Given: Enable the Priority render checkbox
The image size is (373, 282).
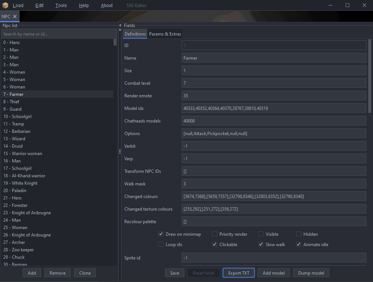Looking at the screenshot, I should pyautogui.click(x=215, y=234).
